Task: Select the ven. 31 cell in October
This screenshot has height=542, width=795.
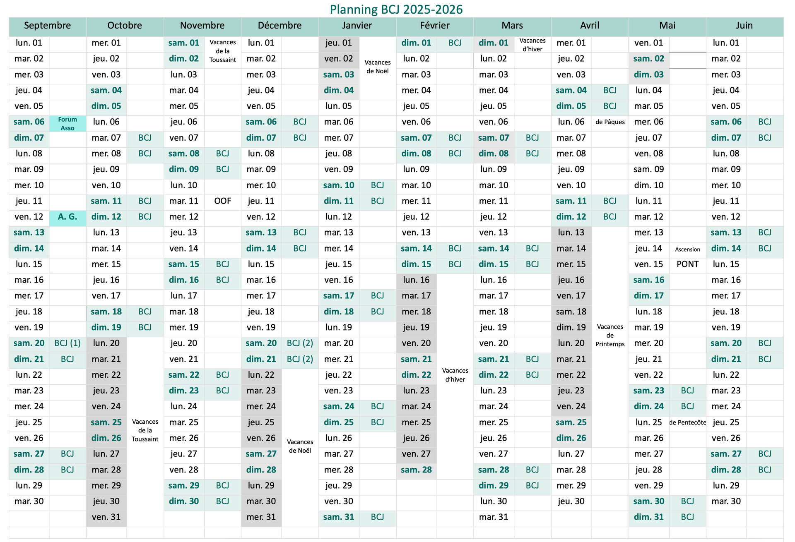Action: [106, 517]
